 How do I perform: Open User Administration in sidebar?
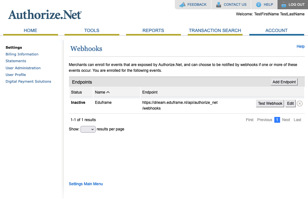click(23, 68)
